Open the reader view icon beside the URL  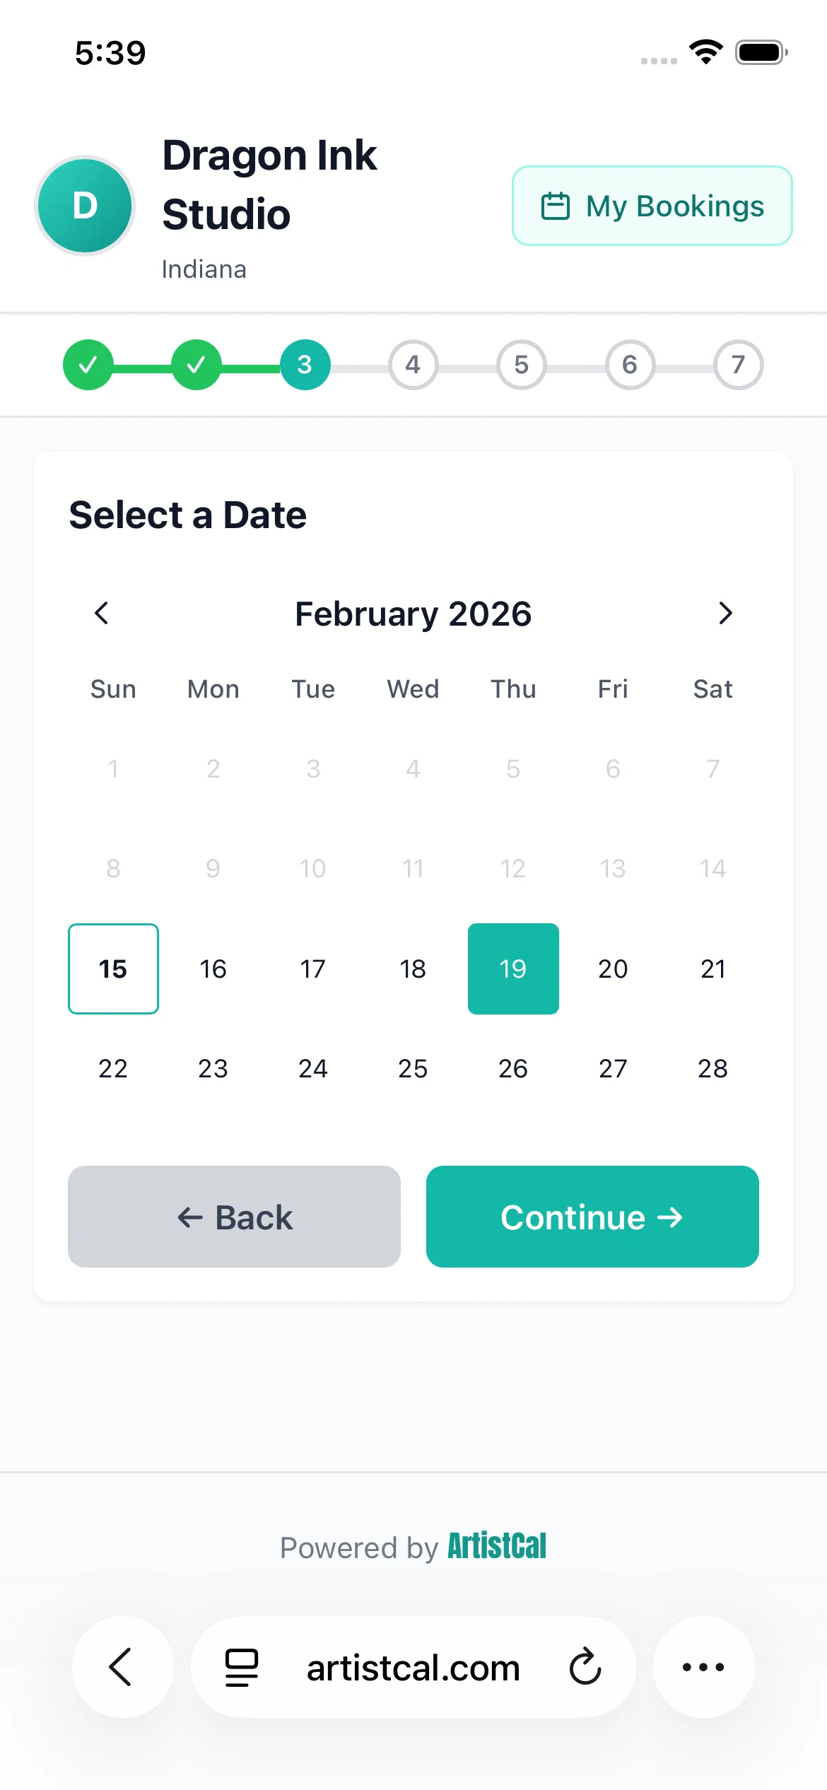[x=240, y=1668]
